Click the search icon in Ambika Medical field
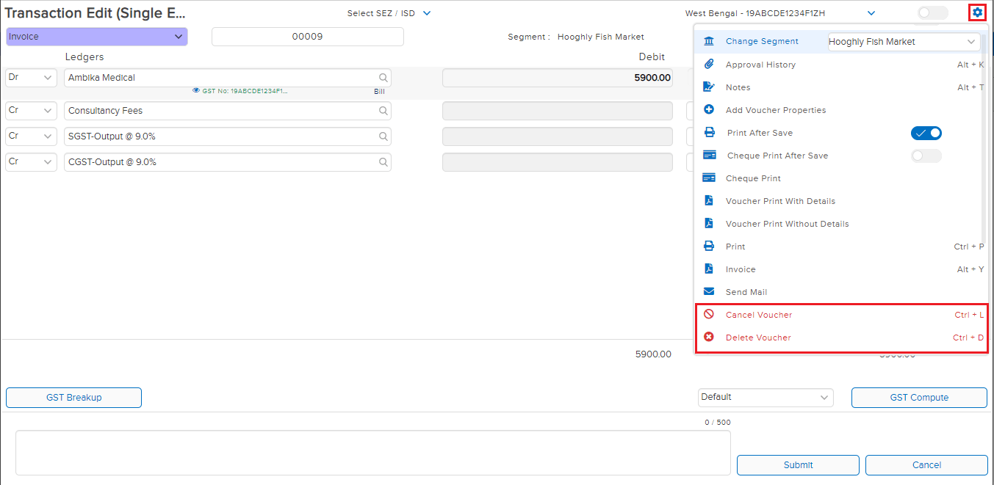The image size is (994, 485). (383, 78)
